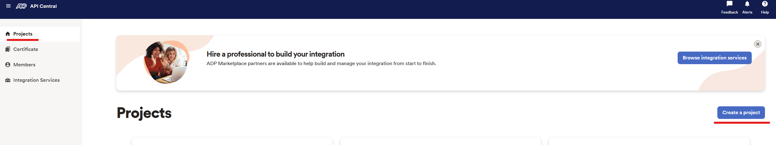776x145 pixels.
Task: Click the Integration Services briefcase icon
Action: [x=8, y=80]
